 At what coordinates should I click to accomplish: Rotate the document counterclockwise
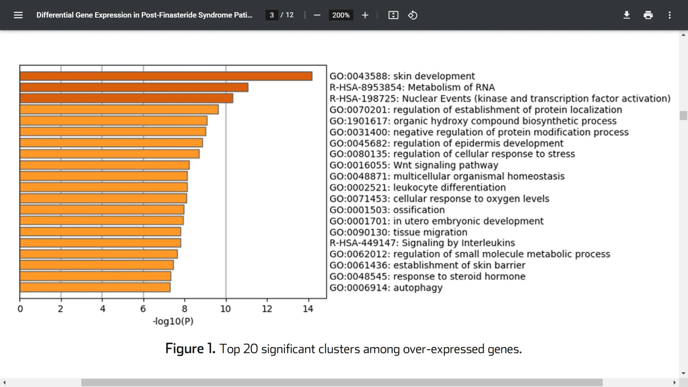[412, 15]
